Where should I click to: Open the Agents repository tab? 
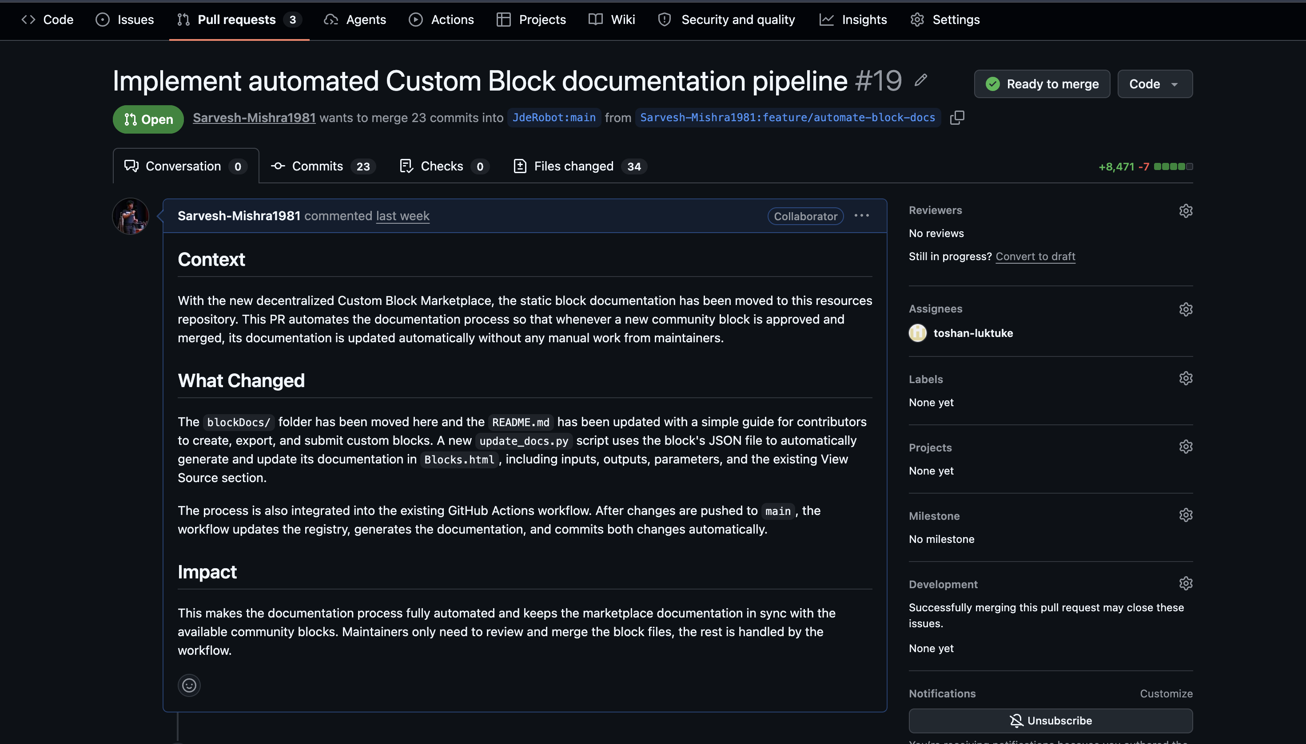pyautogui.click(x=355, y=20)
